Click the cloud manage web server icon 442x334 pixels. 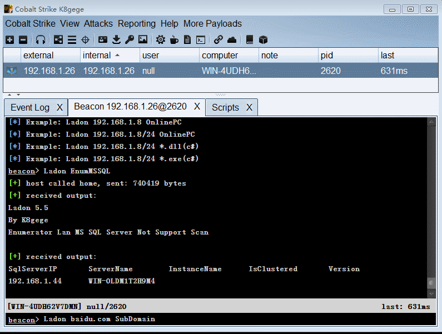pos(232,40)
